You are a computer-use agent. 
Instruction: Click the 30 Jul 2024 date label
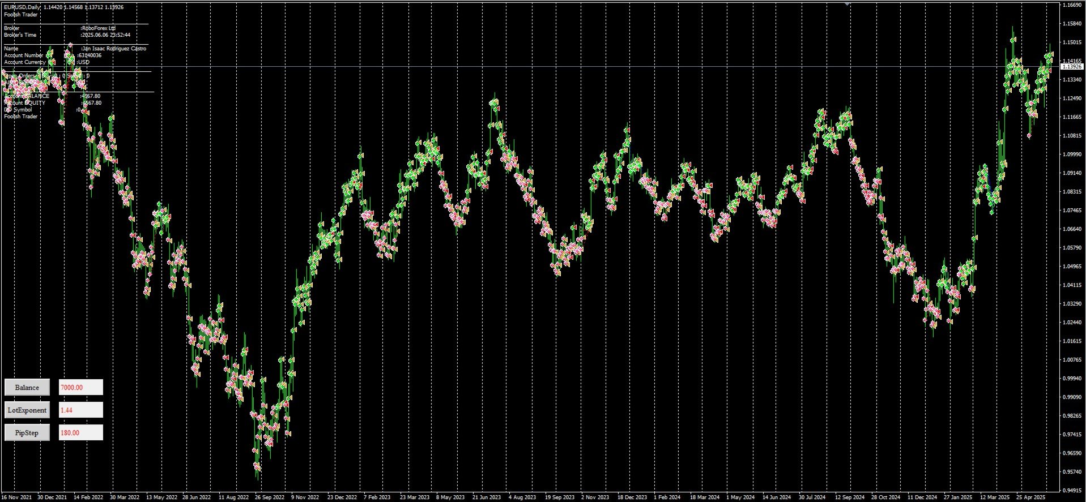point(812,497)
